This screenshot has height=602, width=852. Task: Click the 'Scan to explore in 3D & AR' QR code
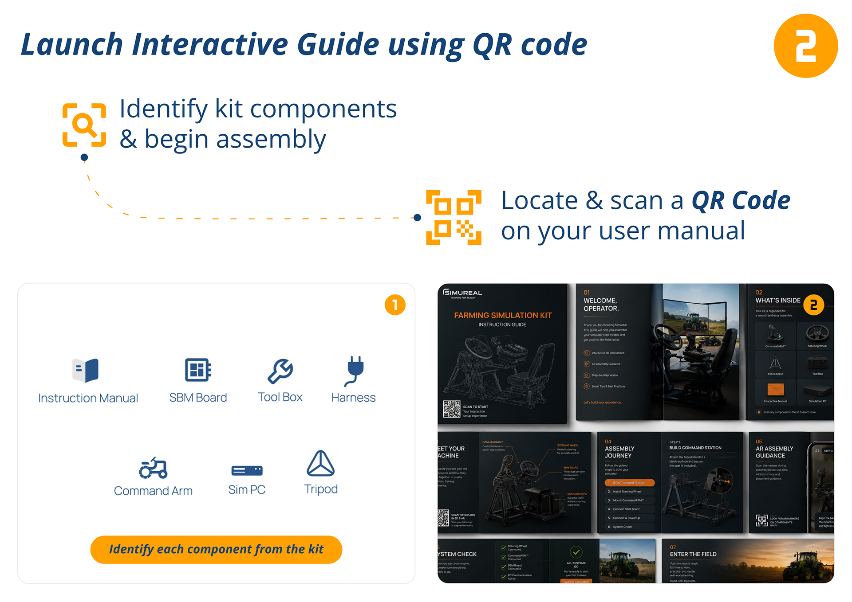[443, 518]
